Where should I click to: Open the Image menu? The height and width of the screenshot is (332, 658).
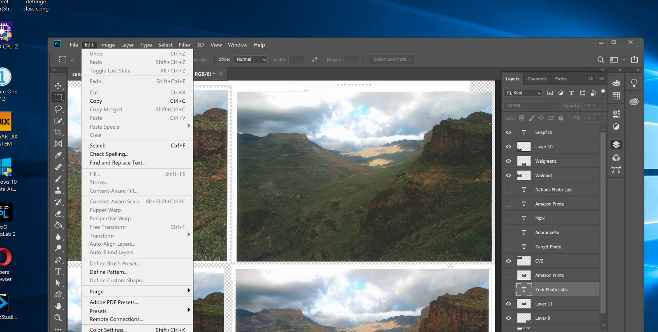(x=107, y=45)
